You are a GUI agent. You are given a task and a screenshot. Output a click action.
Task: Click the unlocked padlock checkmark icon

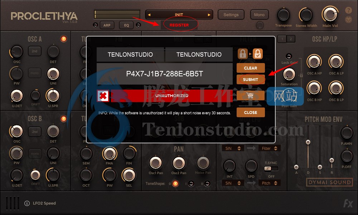coord(257,54)
